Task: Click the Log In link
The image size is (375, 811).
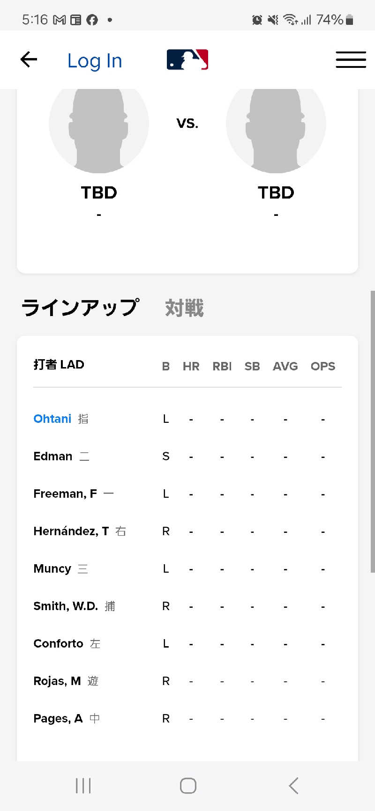Action: click(x=95, y=60)
